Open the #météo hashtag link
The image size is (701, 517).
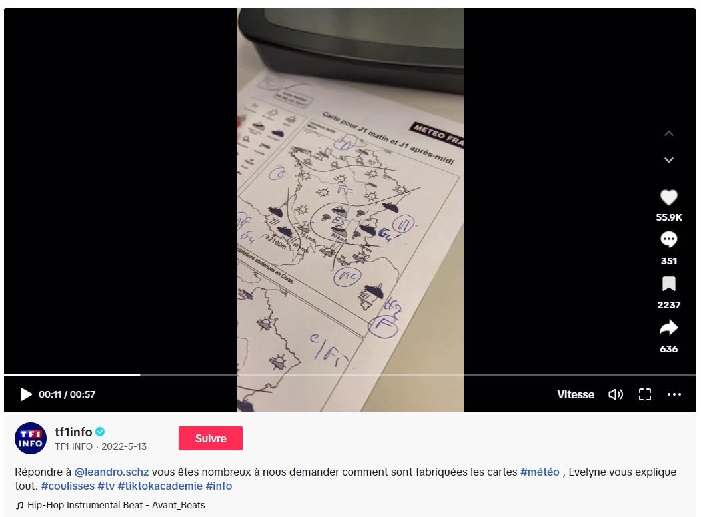540,472
